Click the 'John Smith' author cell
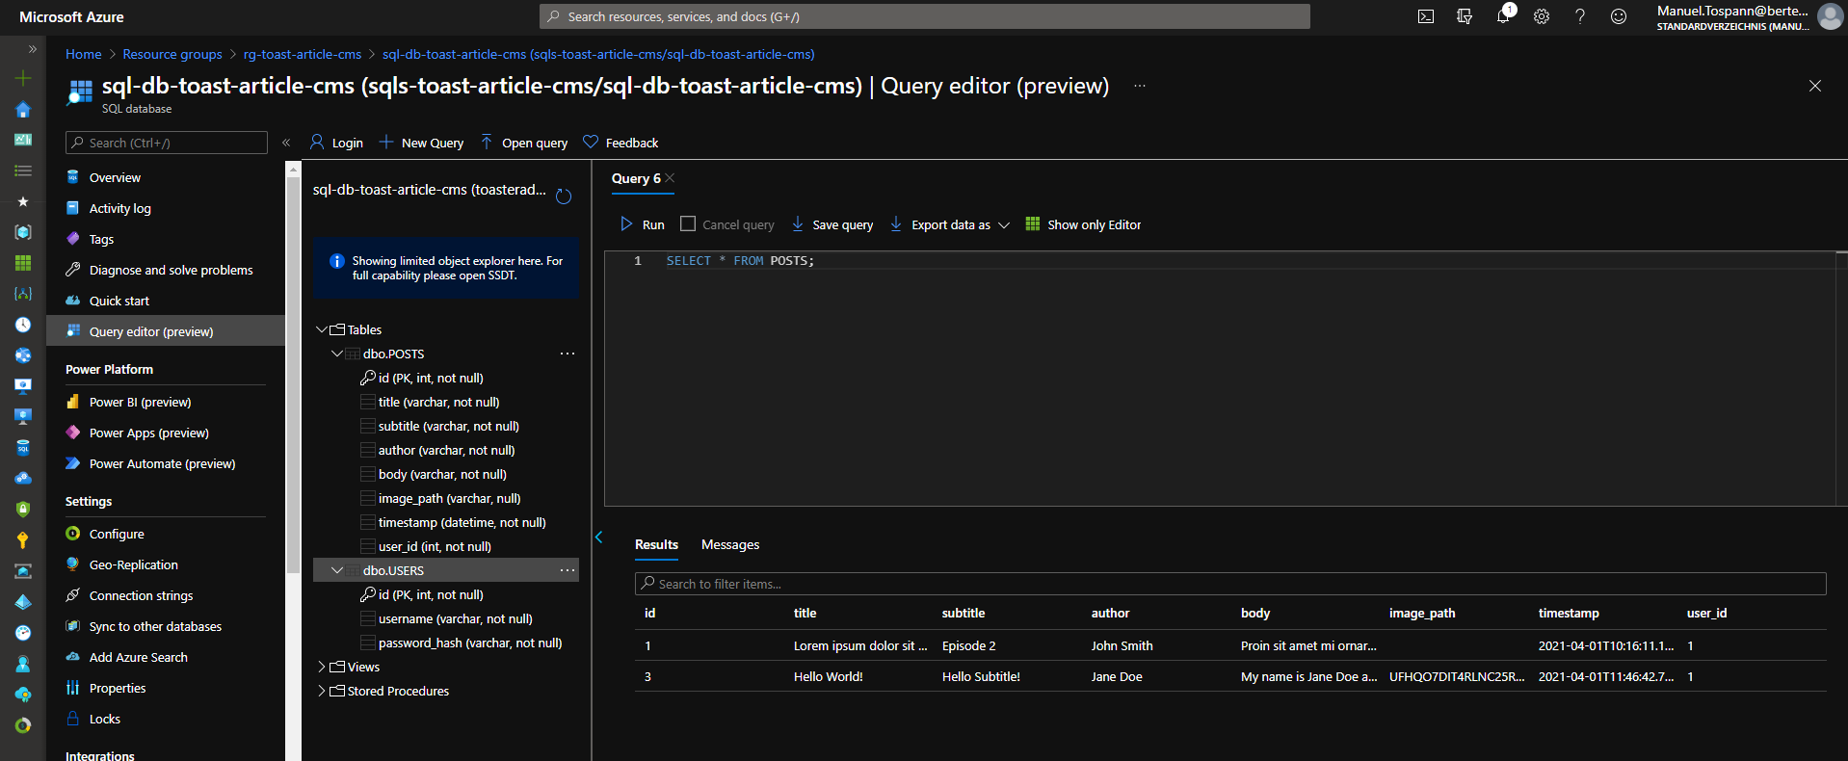The width and height of the screenshot is (1848, 761). [x=1122, y=645]
